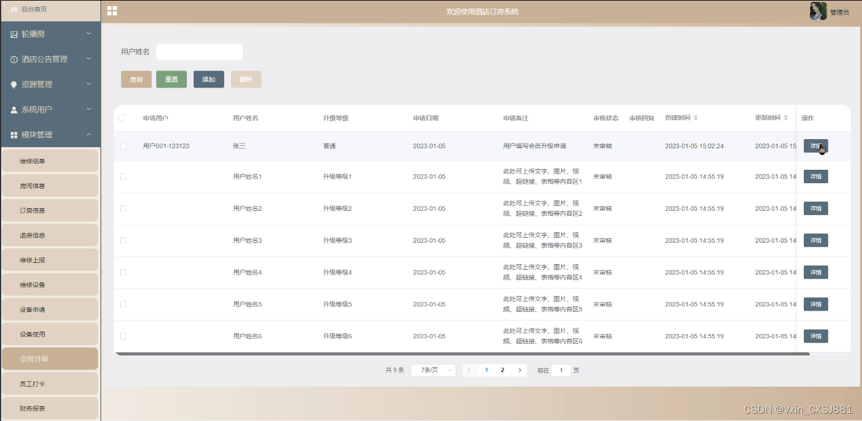Open 详情 for the 用户姓名6 row
The image size is (862, 421).
[816, 336]
